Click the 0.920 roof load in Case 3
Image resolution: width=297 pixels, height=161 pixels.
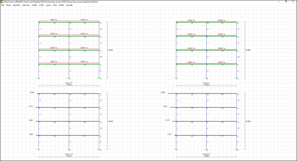(32, 93)
